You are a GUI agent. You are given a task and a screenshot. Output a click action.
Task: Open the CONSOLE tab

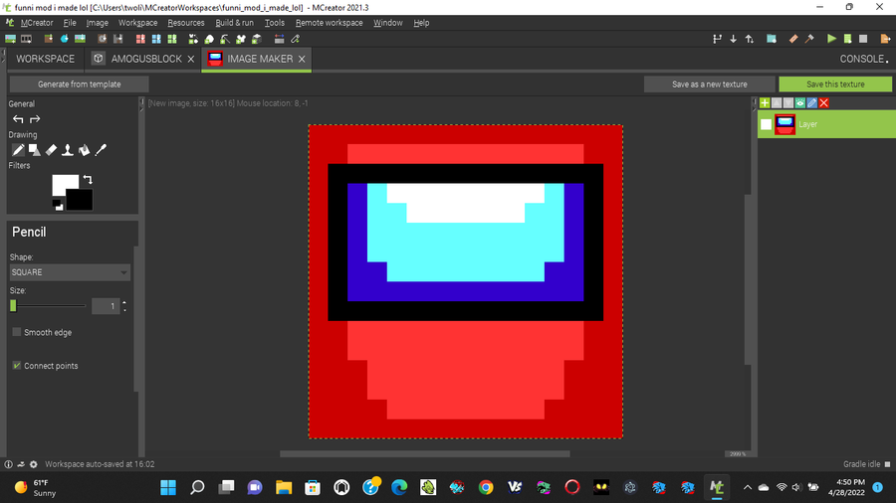(x=863, y=59)
